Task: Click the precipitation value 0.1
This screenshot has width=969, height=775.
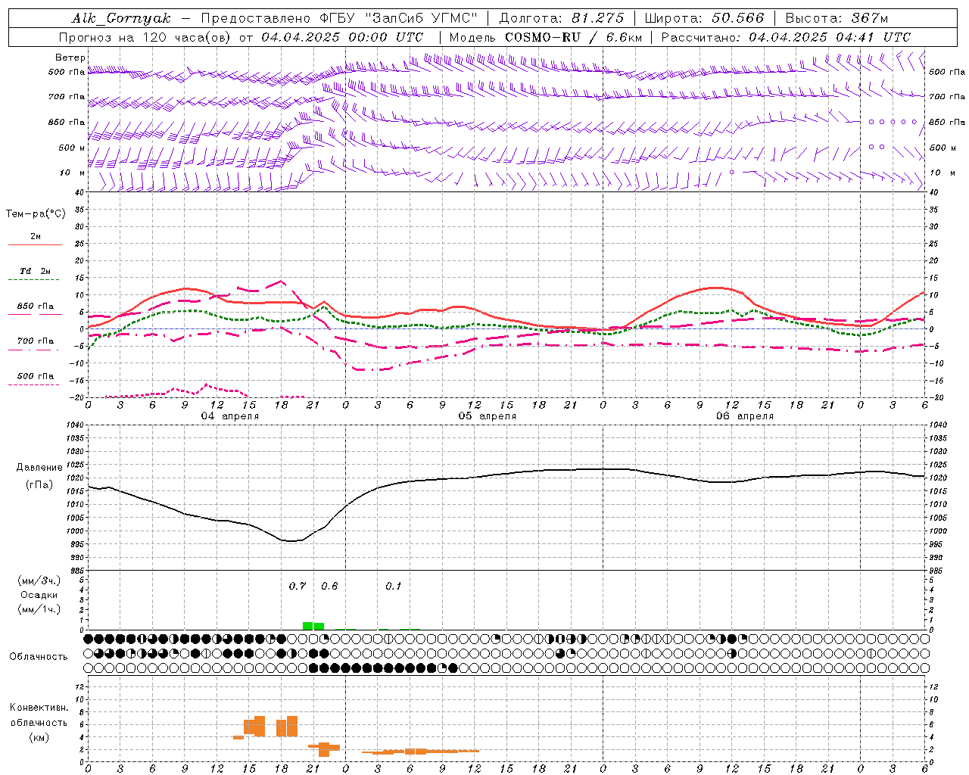Action: (x=393, y=586)
